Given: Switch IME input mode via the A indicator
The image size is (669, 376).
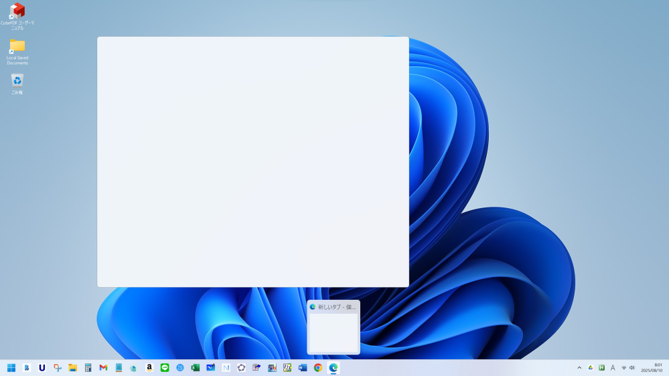Looking at the screenshot, I should click(613, 367).
